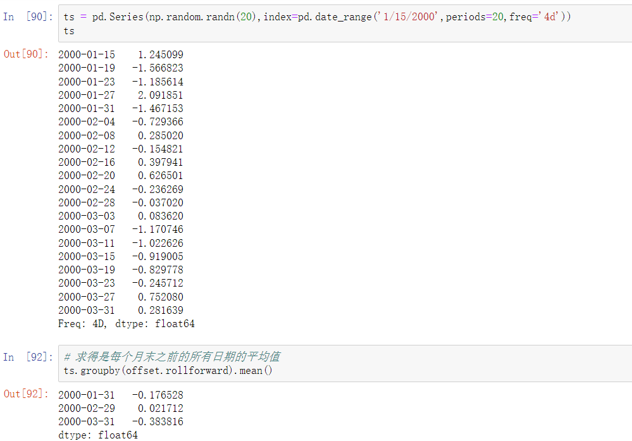
Task: Click the In [92] code cell input
Action: [345, 363]
